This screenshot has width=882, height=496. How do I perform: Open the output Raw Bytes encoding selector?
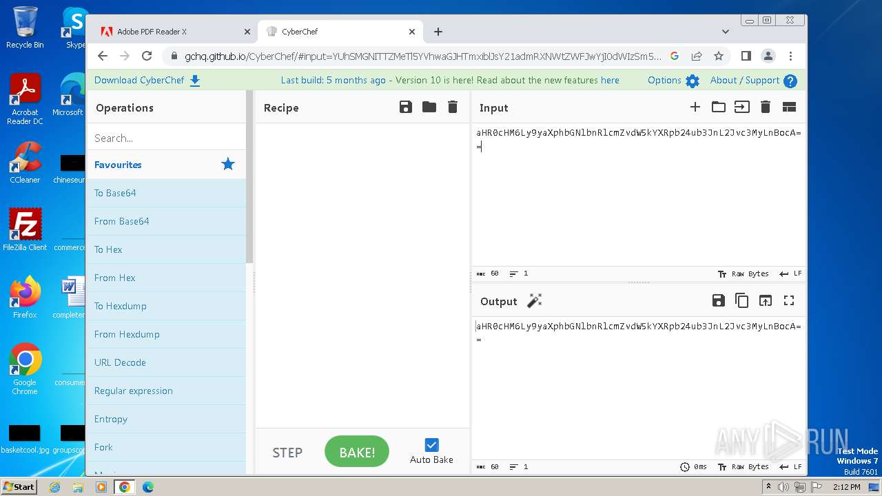(x=743, y=466)
